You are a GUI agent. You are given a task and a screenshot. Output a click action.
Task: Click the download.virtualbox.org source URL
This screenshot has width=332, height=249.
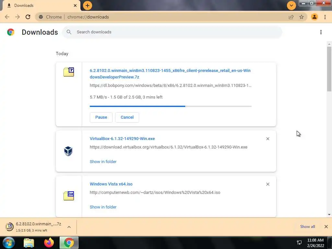[x=169, y=147]
